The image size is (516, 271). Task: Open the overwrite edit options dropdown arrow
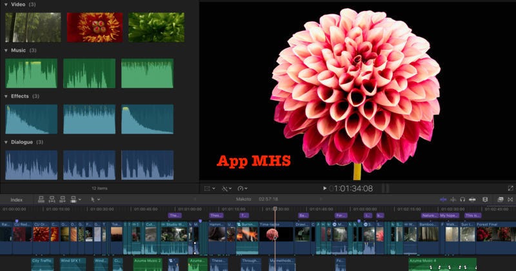click(x=79, y=199)
